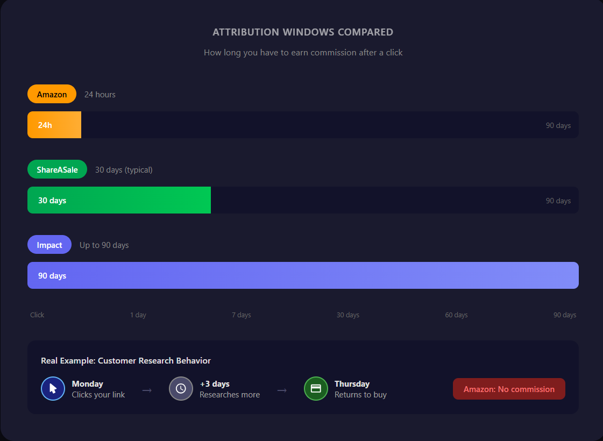Click the arrow icon before Thursday step
603x441 pixels.
[x=281, y=391]
